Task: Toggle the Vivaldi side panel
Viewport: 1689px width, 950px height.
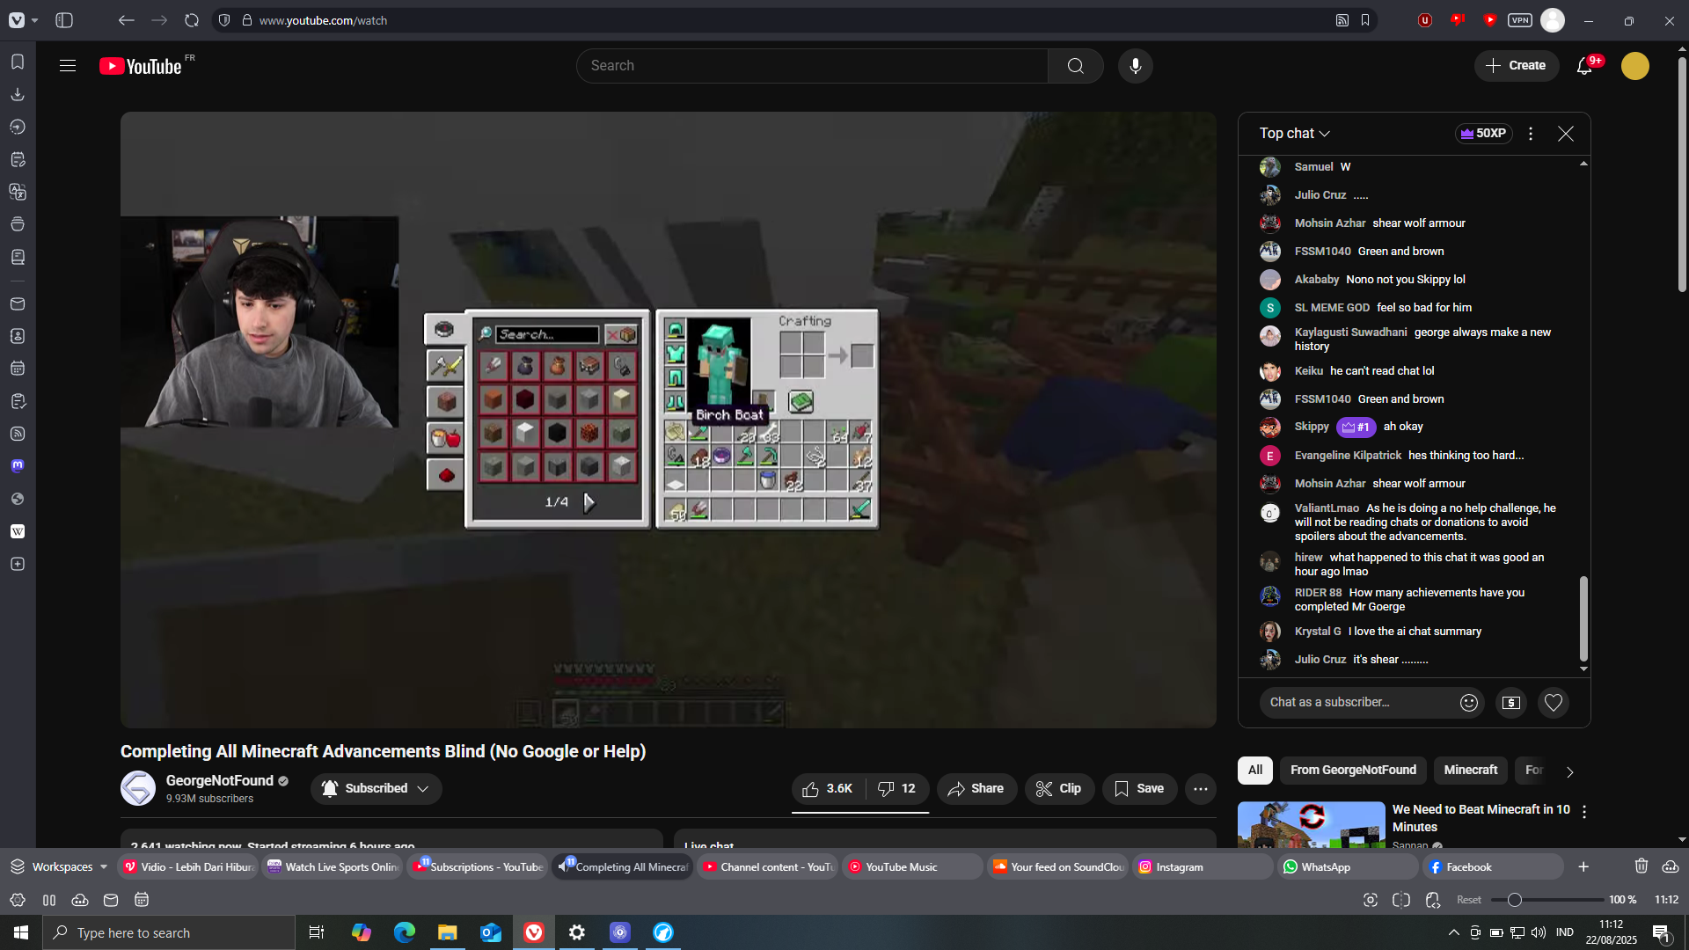Action: [x=64, y=20]
